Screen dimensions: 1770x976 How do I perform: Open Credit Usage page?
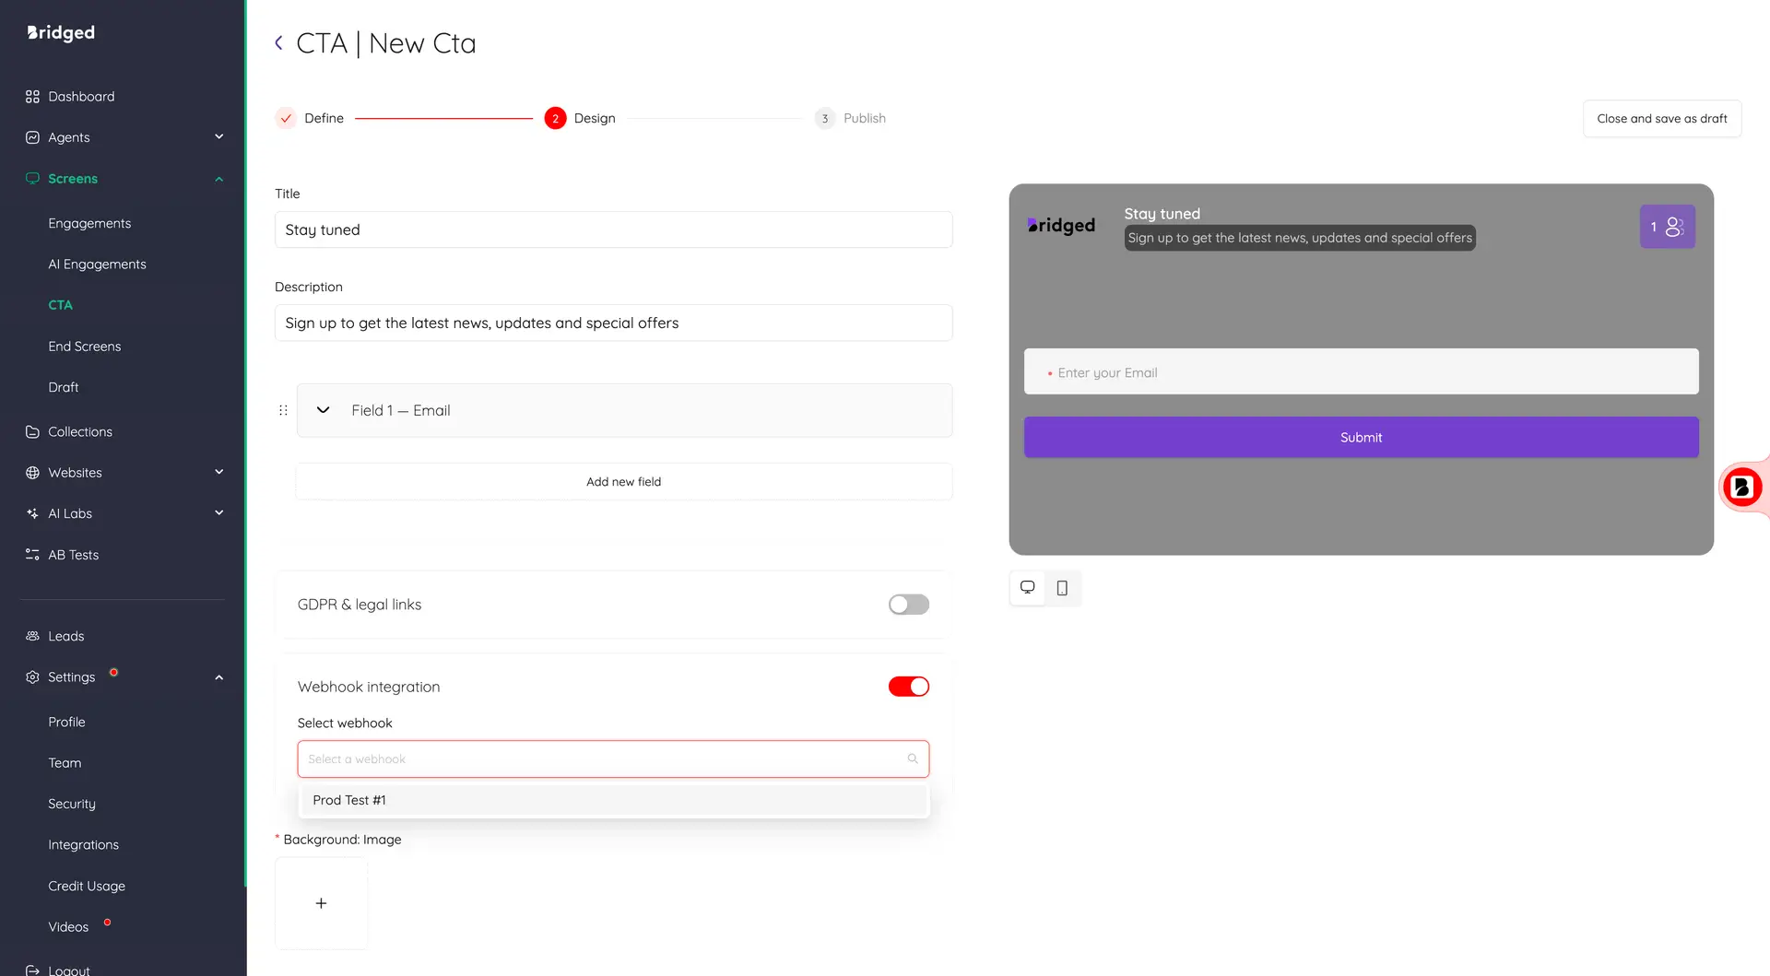coord(87,886)
